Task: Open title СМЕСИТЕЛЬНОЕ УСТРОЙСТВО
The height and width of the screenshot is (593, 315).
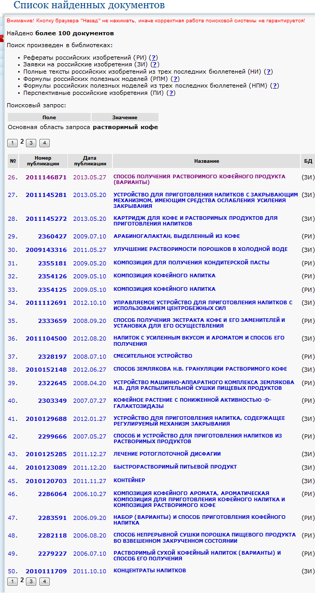Action: [153, 356]
